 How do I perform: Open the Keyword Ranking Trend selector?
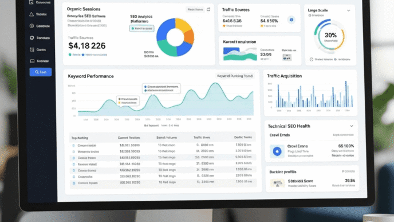tap(235, 76)
